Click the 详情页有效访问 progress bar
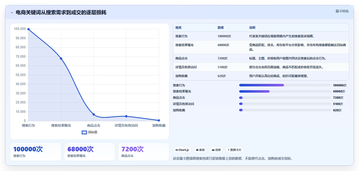The height and width of the screenshot is (171, 359). 285,104
